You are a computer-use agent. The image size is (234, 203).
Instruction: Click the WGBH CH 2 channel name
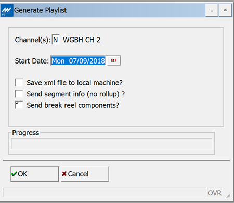(x=82, y=40)
